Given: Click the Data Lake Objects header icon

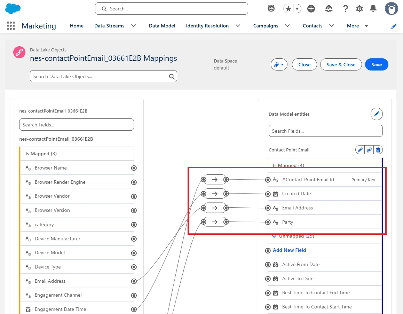Looking at the screenshot, I should [19, 52].
